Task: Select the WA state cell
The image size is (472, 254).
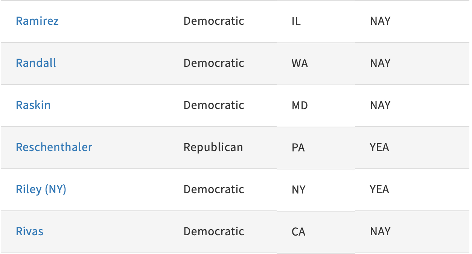Action: [x=300, y=63]
